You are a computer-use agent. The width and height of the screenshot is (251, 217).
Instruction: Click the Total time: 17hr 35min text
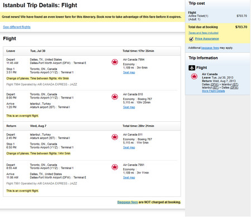click(138, 51)
